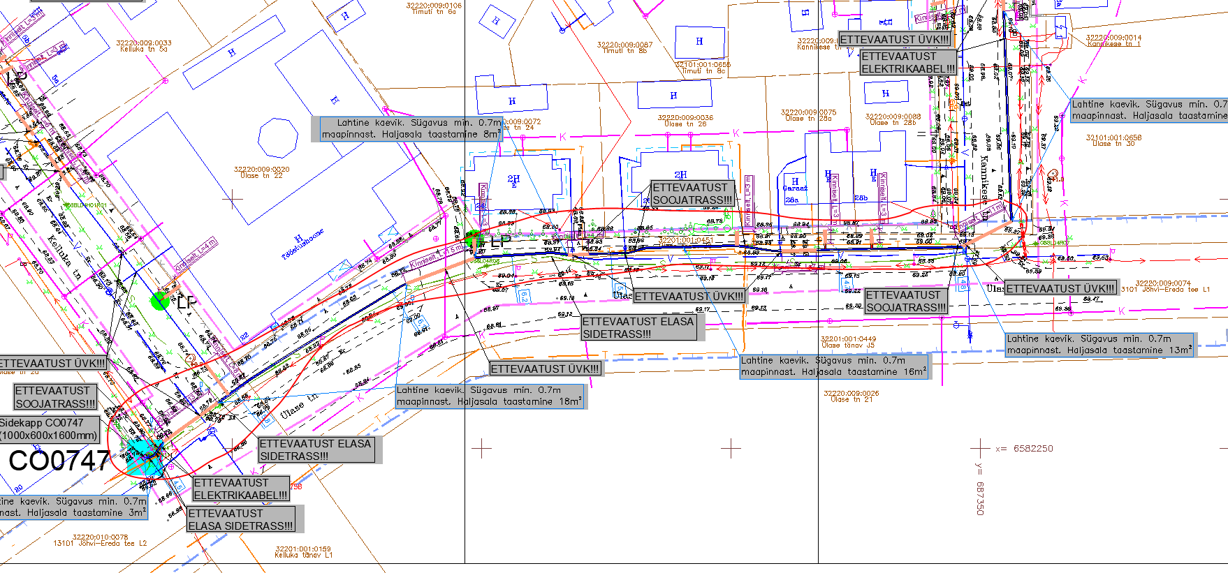The image size is (1228, 573).
Task: Click the 'Garaaž' building label
Action: (795, 188)
